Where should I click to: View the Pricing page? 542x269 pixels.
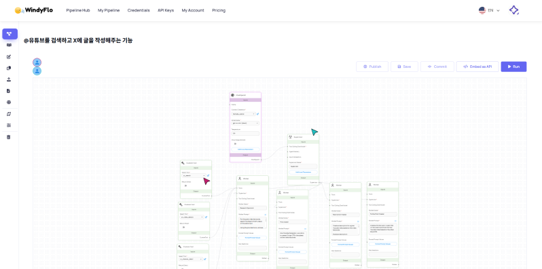click(219, 10)
